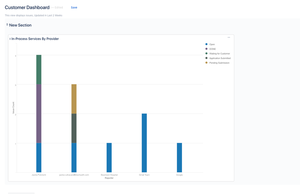Grab the New Section drag handle
This screenshot has height=194, width=300.
(x=7, y=25)
